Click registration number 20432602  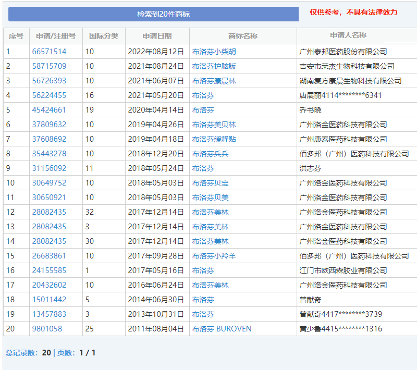(49, 285)
